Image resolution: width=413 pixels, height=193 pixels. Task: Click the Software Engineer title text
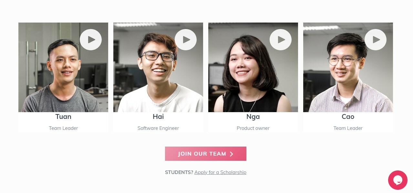point(158,128)
